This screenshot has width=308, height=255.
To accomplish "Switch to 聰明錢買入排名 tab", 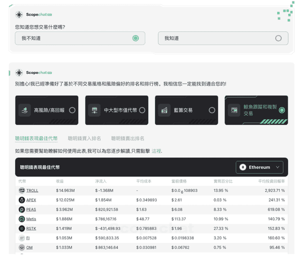I will click(x=84, y=138).
